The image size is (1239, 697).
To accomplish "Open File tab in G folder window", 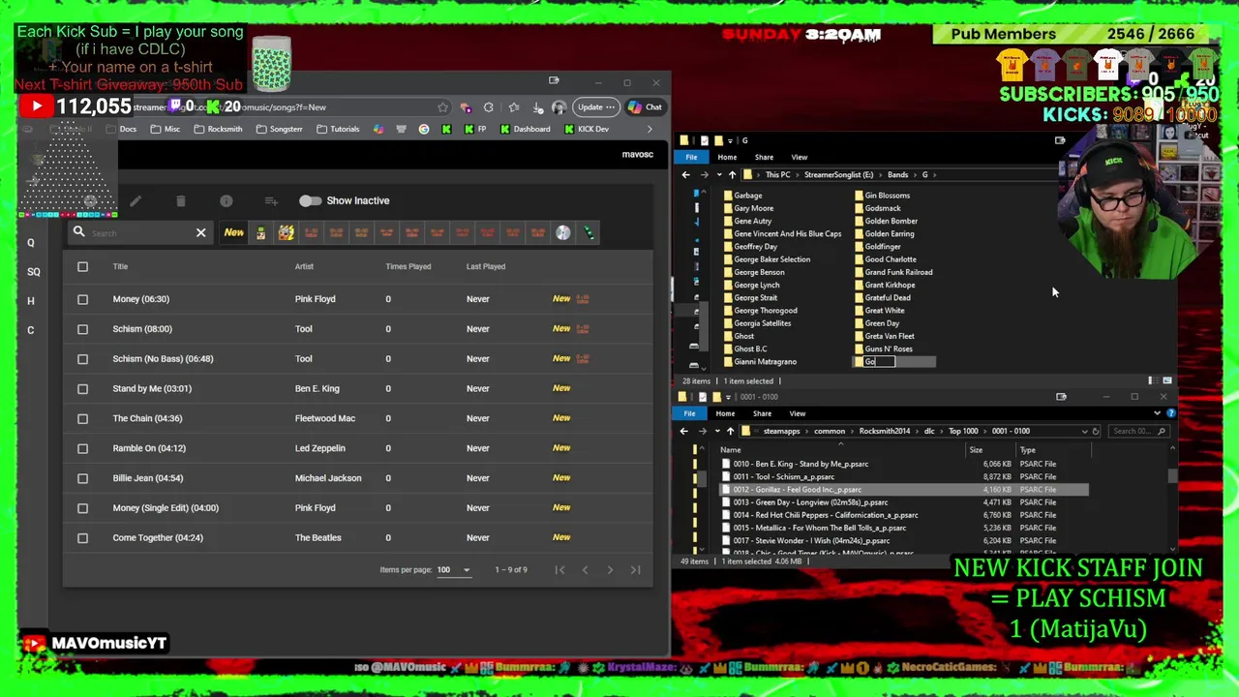I will (691, 157).
